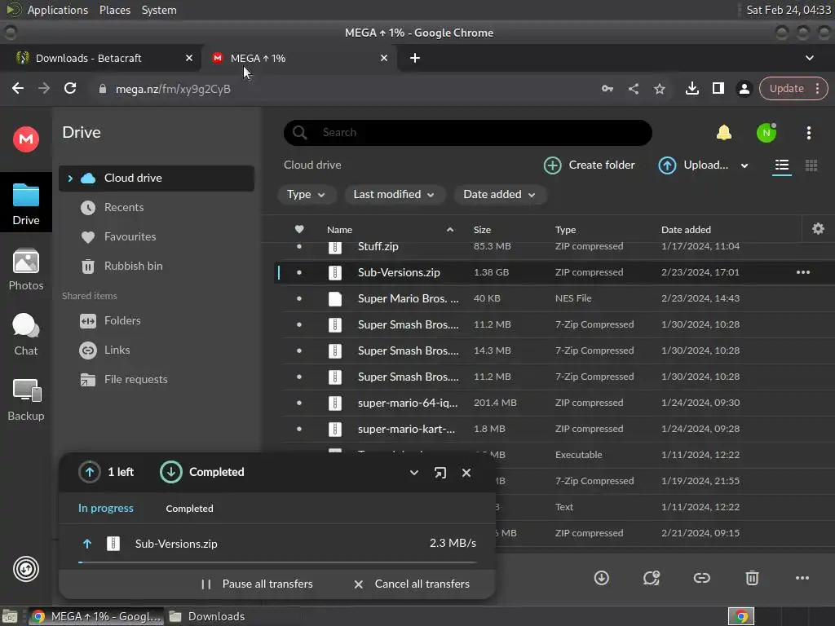The height and width of the screenshot is (626, 835).
Task: Open shared Folders in sidebar
Action: click(156, 321)
